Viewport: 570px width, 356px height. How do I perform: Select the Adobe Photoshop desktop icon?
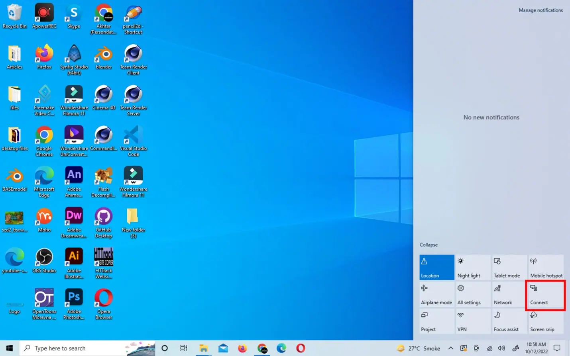point(74,304)
